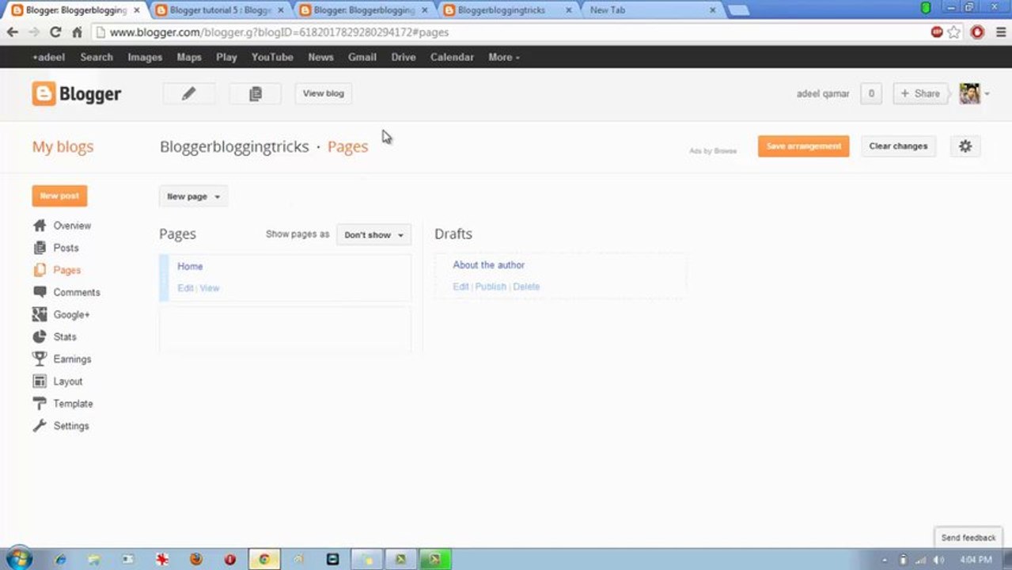The width and height of the screenshot is (1012, 570).
Task: Show hidden system tray icons
Action: click(x=885, y=560)
